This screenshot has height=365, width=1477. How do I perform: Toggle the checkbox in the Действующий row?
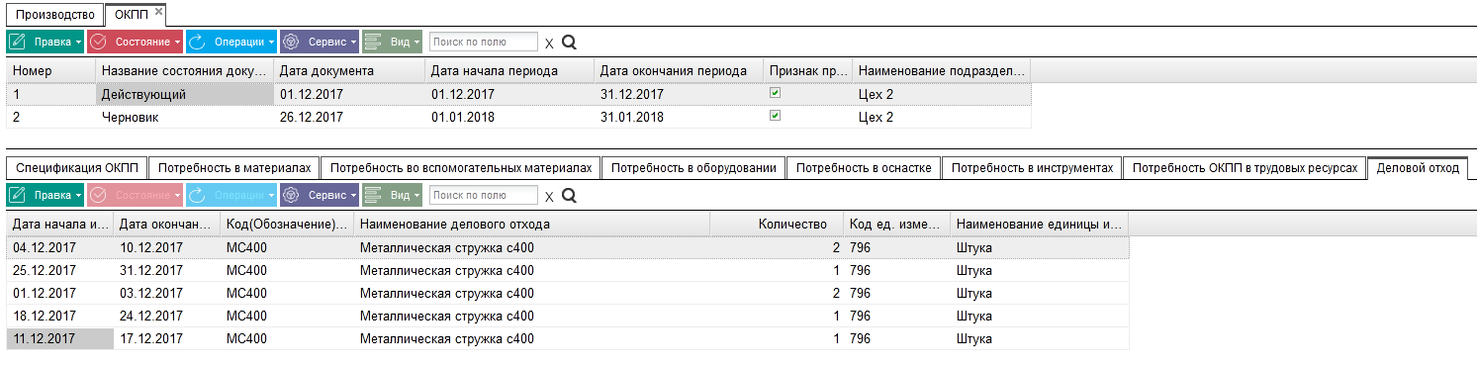[775, 93]
